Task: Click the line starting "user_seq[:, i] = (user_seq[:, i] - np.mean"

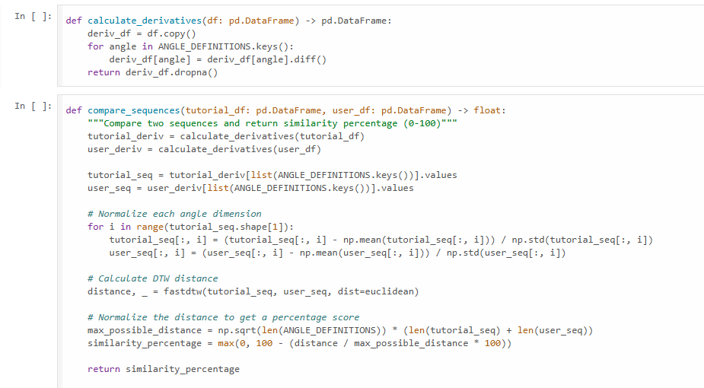Action: coord(338,253)
